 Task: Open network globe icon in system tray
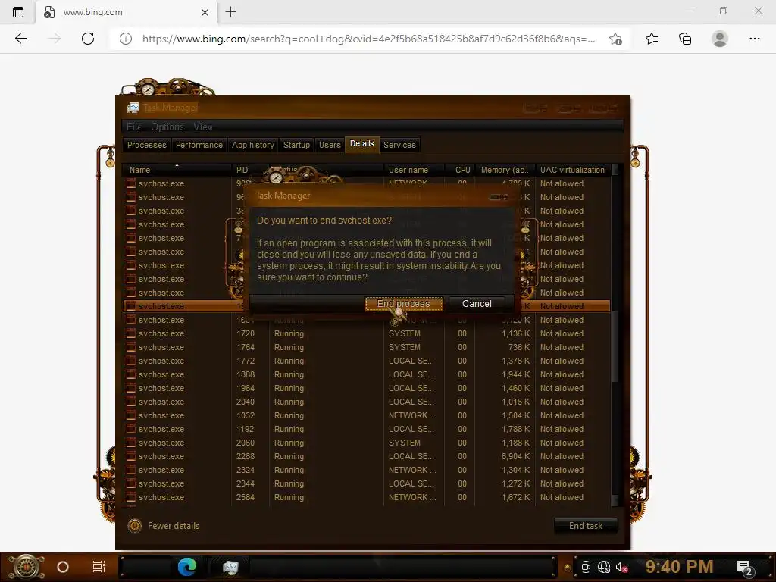coord(604,567)
